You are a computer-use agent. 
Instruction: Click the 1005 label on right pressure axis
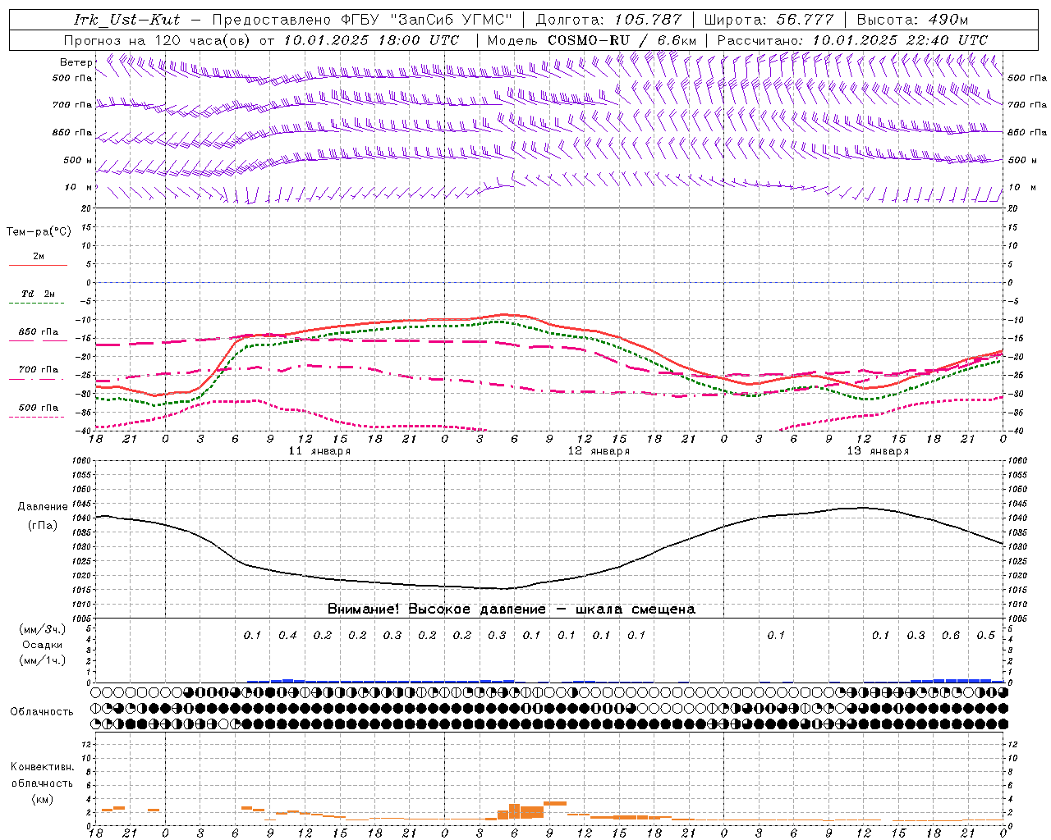coord(1017,619)
